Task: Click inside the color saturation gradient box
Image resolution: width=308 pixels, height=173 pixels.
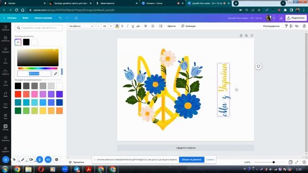Action: tap(38, 58)
